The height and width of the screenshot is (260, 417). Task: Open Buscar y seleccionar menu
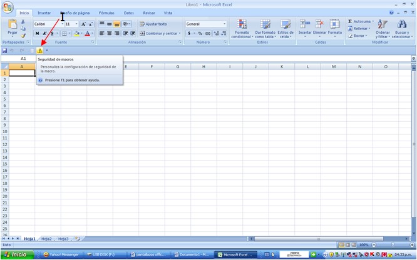[x=402, y=29]
